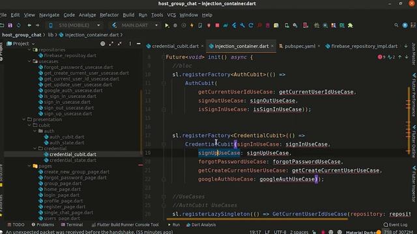
Task: Click the Flutter logo toolbar icon
Action: pos(235,25)
